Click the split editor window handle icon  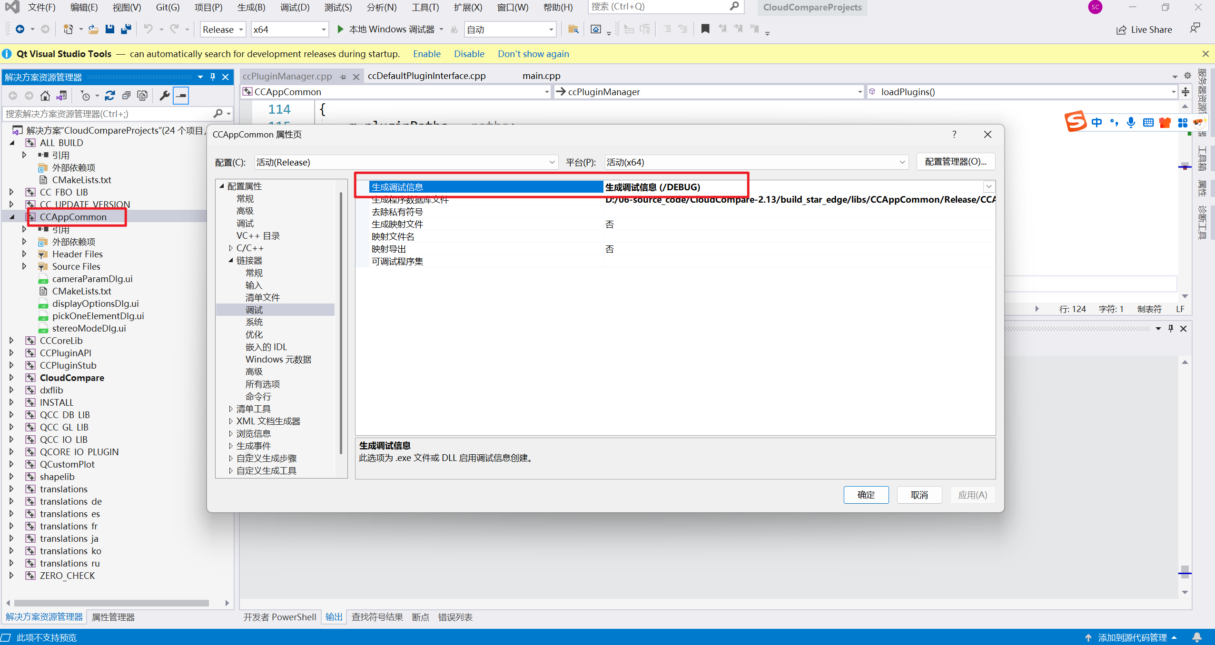[x=1185, y=92]
